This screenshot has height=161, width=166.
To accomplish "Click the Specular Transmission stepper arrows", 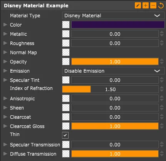I will click(162, 144).
